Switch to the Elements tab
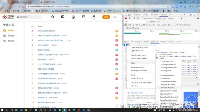The height and width of the screenshot is (112, 200). (154, 15)
